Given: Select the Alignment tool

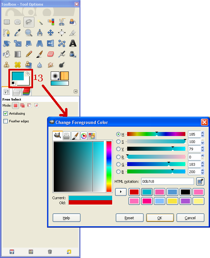Looking at the screenshot, I should click(62, 33).
